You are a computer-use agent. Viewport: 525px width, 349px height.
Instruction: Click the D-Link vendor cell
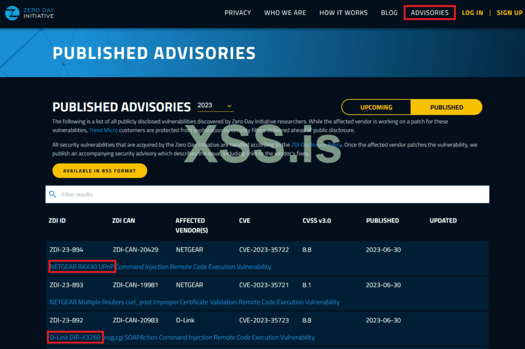pyautogui.click(x=185, y=320)
